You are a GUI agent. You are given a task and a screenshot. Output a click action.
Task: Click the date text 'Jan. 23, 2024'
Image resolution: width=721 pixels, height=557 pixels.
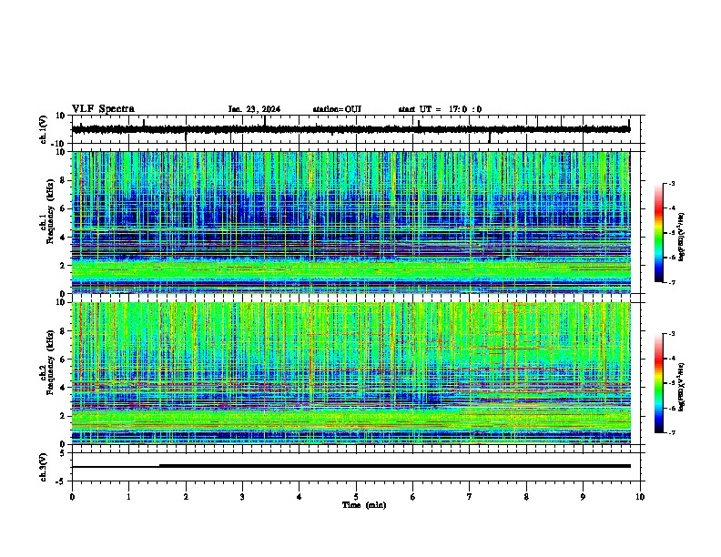coord(254,109)
